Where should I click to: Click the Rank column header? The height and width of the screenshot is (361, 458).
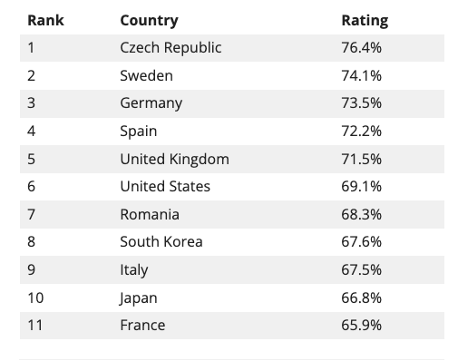pyautogui.click(x=45, y=21)
